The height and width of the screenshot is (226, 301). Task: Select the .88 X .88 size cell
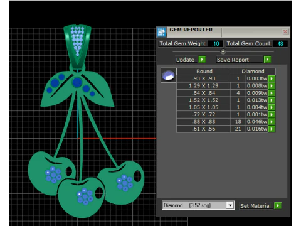point(203,122)
